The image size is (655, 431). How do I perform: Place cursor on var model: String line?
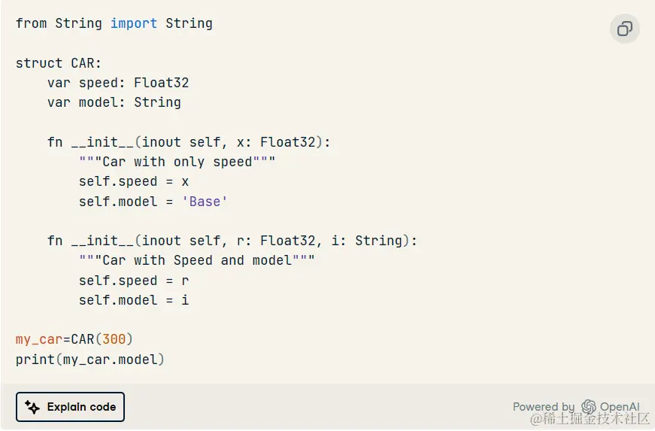[x=114, y=102]
